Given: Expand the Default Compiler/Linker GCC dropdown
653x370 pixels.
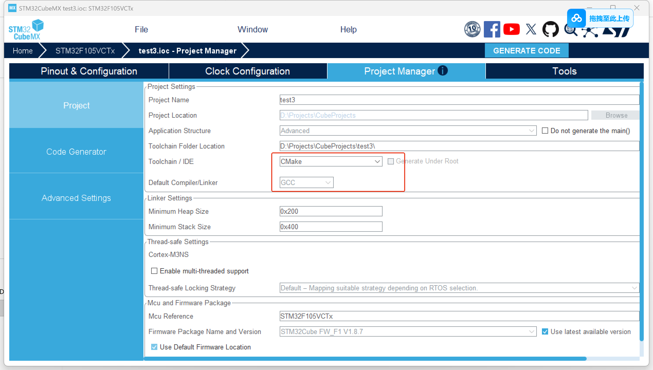Looking at the screenshot, I should 306,182.
